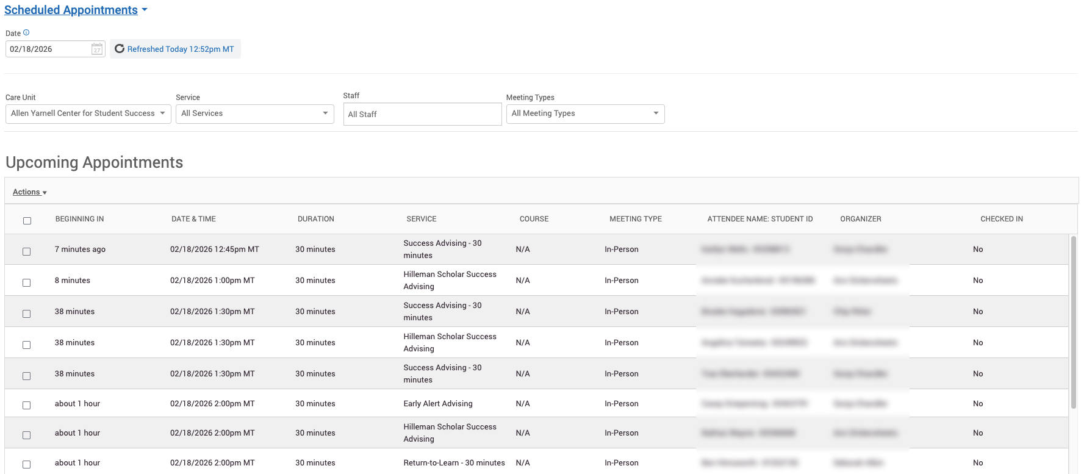Click the Scheduled Appointments title caret arrow
Image resolution: width=1081 pixels, height=474 pixels.
coord(145,10)
